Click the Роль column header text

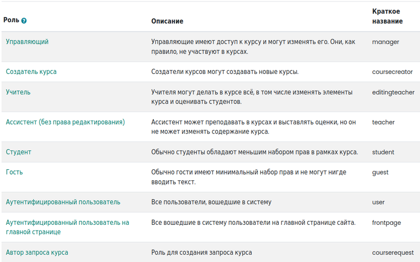(x=11, y=20)
